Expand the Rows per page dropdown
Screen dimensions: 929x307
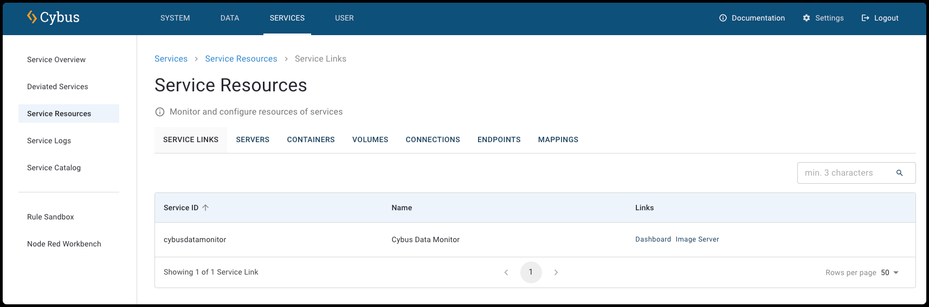[x=889, y=272]
